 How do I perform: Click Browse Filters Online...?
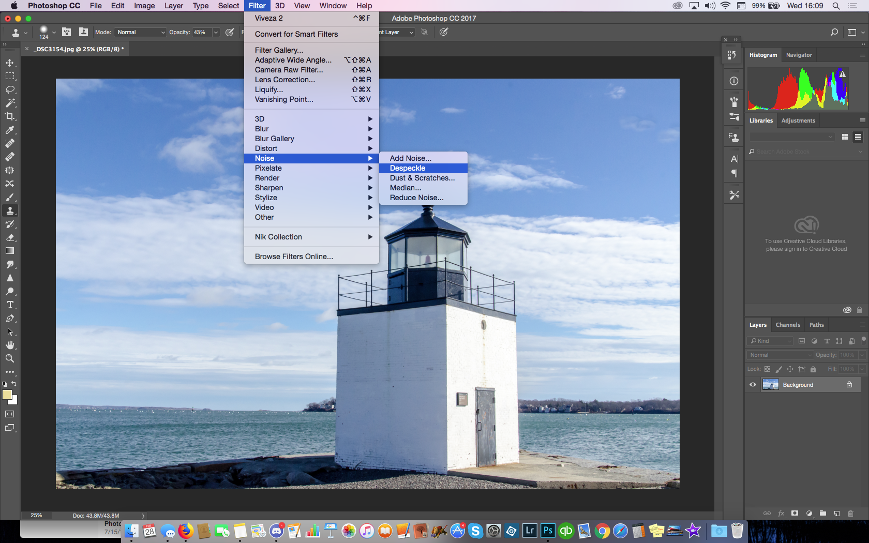click(311, 257)
